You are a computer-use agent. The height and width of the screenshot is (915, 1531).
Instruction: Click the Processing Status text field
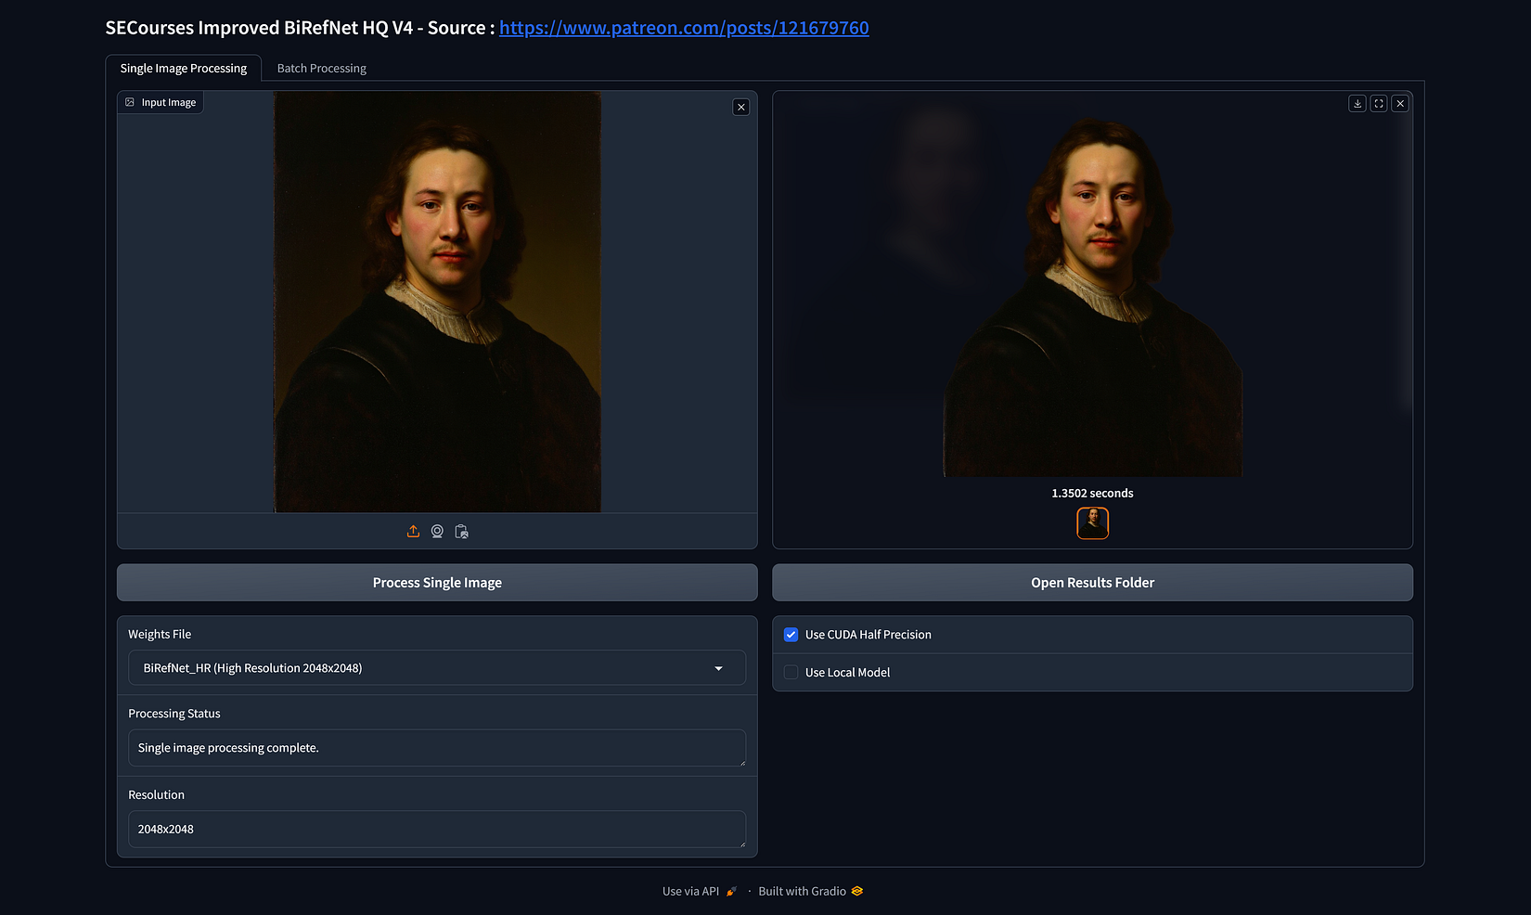(437, 748)
